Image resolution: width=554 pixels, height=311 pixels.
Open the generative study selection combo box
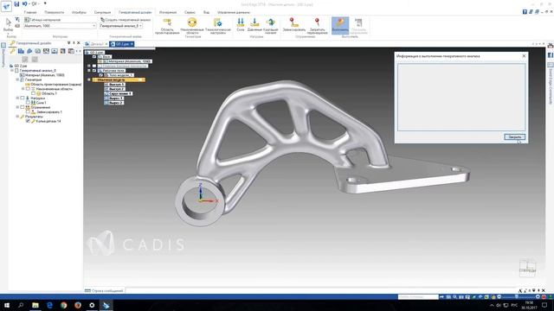coord(120,26)
